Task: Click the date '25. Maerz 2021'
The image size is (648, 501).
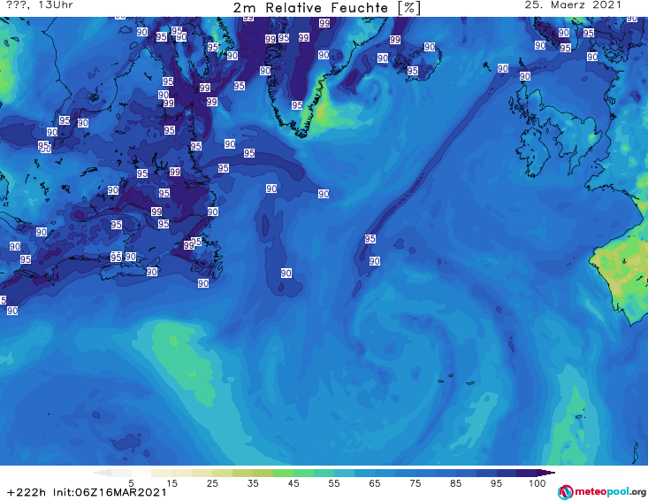Action: (x=573, y=5)
